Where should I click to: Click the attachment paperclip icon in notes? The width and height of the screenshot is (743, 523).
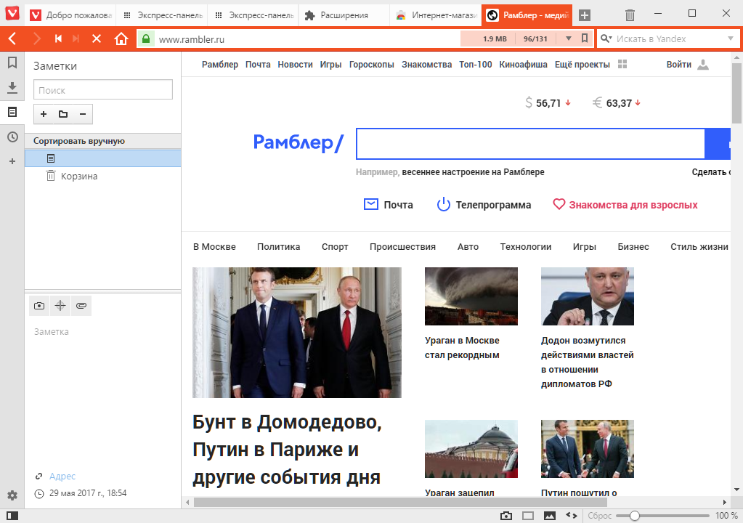pyautogui.click(x=81, y=306)
